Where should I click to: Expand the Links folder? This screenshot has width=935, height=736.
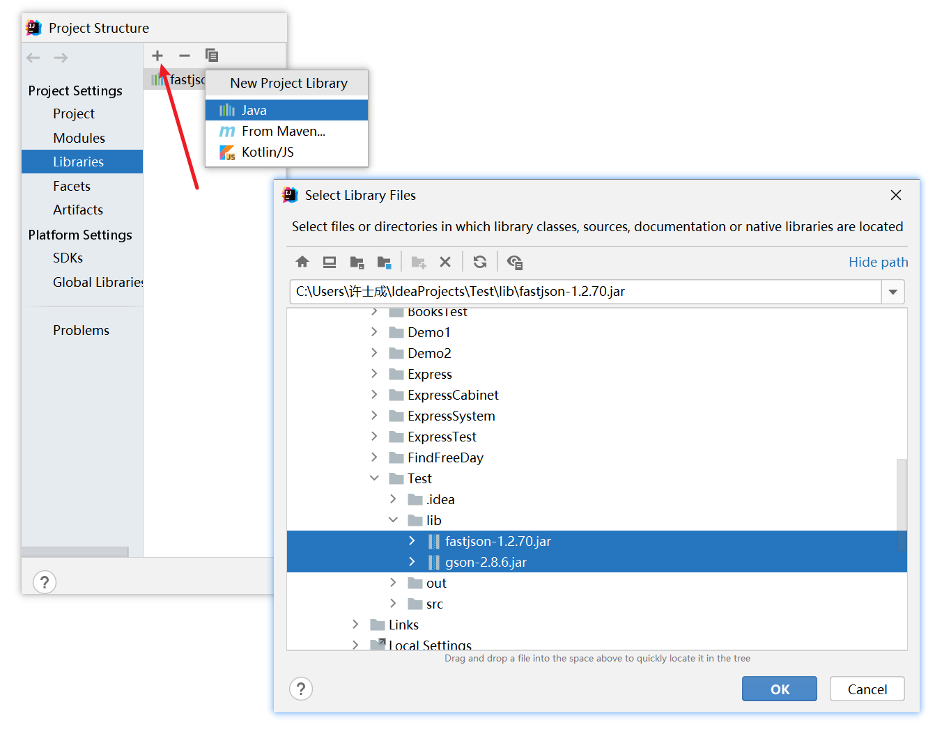click(355, 625)
